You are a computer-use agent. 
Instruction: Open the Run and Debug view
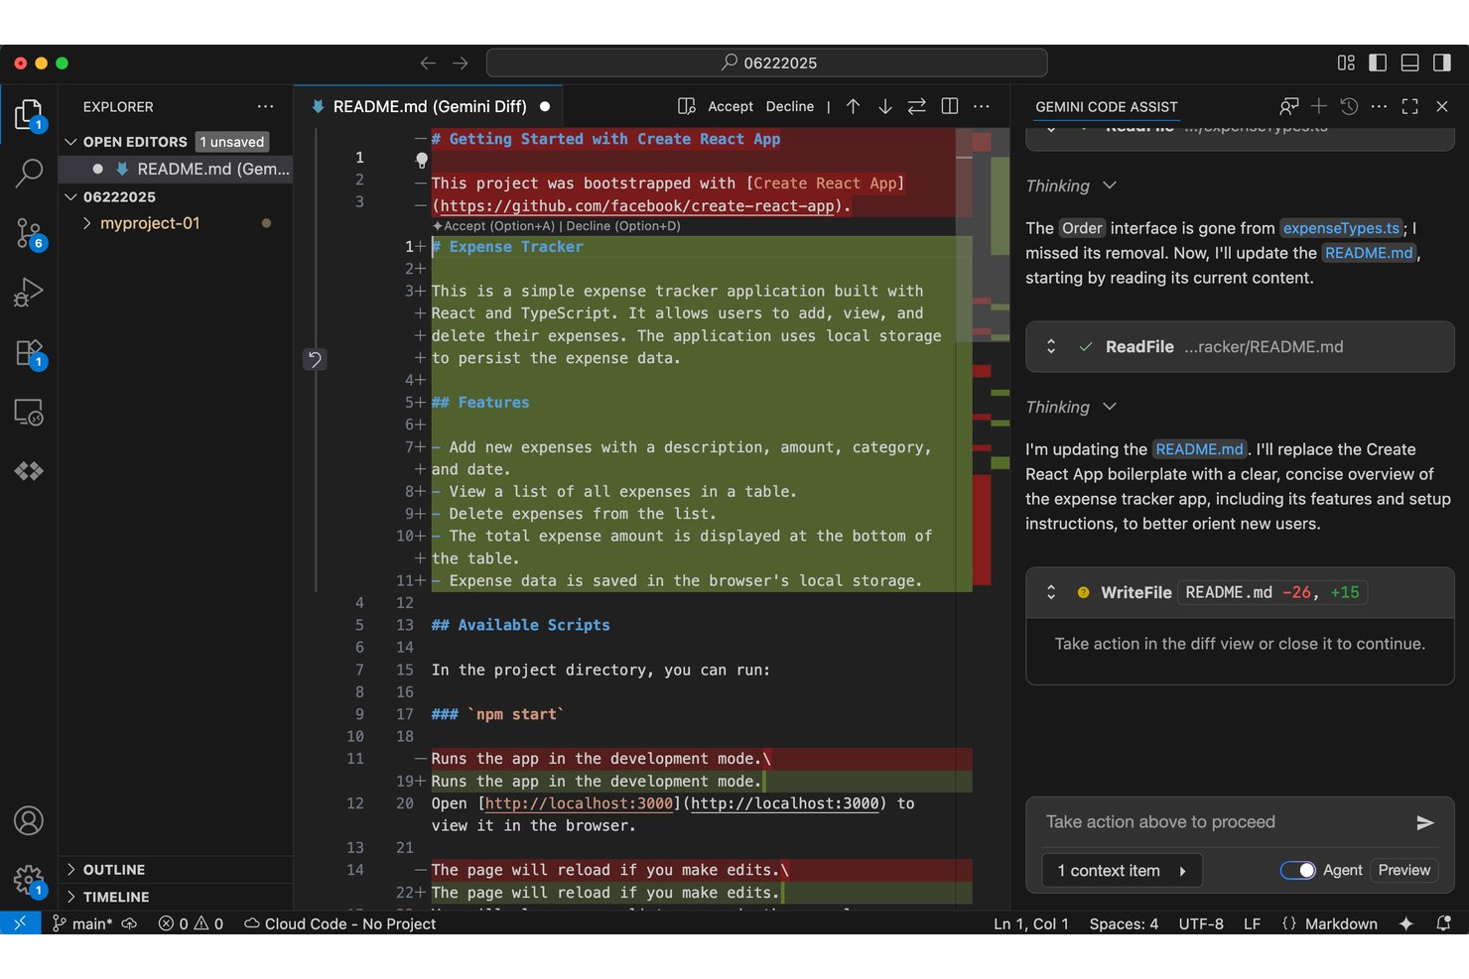29,293
